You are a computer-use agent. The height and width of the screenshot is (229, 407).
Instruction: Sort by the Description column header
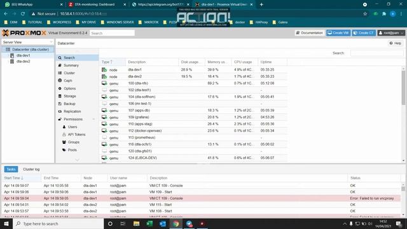click(152, 62)
